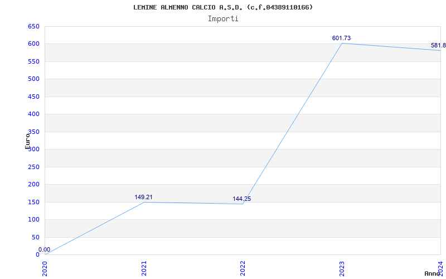Click the 50 y-axis tick label
This screenshot has height=279, width=446.
pos(36,237)
